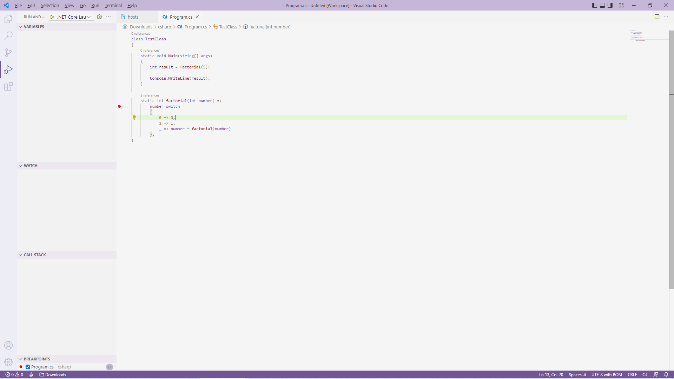Open the Extensions view icon
Image resolution: width=674 pixels, height=379 pixels.
[x=8, y=86]
